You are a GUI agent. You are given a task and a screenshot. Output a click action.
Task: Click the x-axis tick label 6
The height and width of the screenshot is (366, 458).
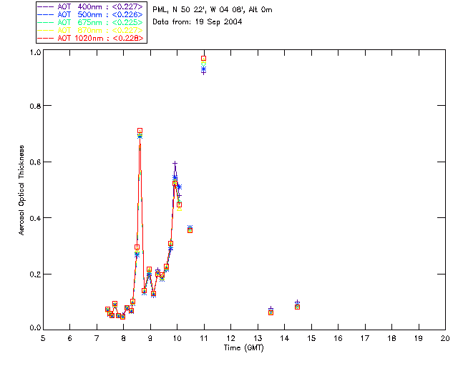[x=70, y=338]
